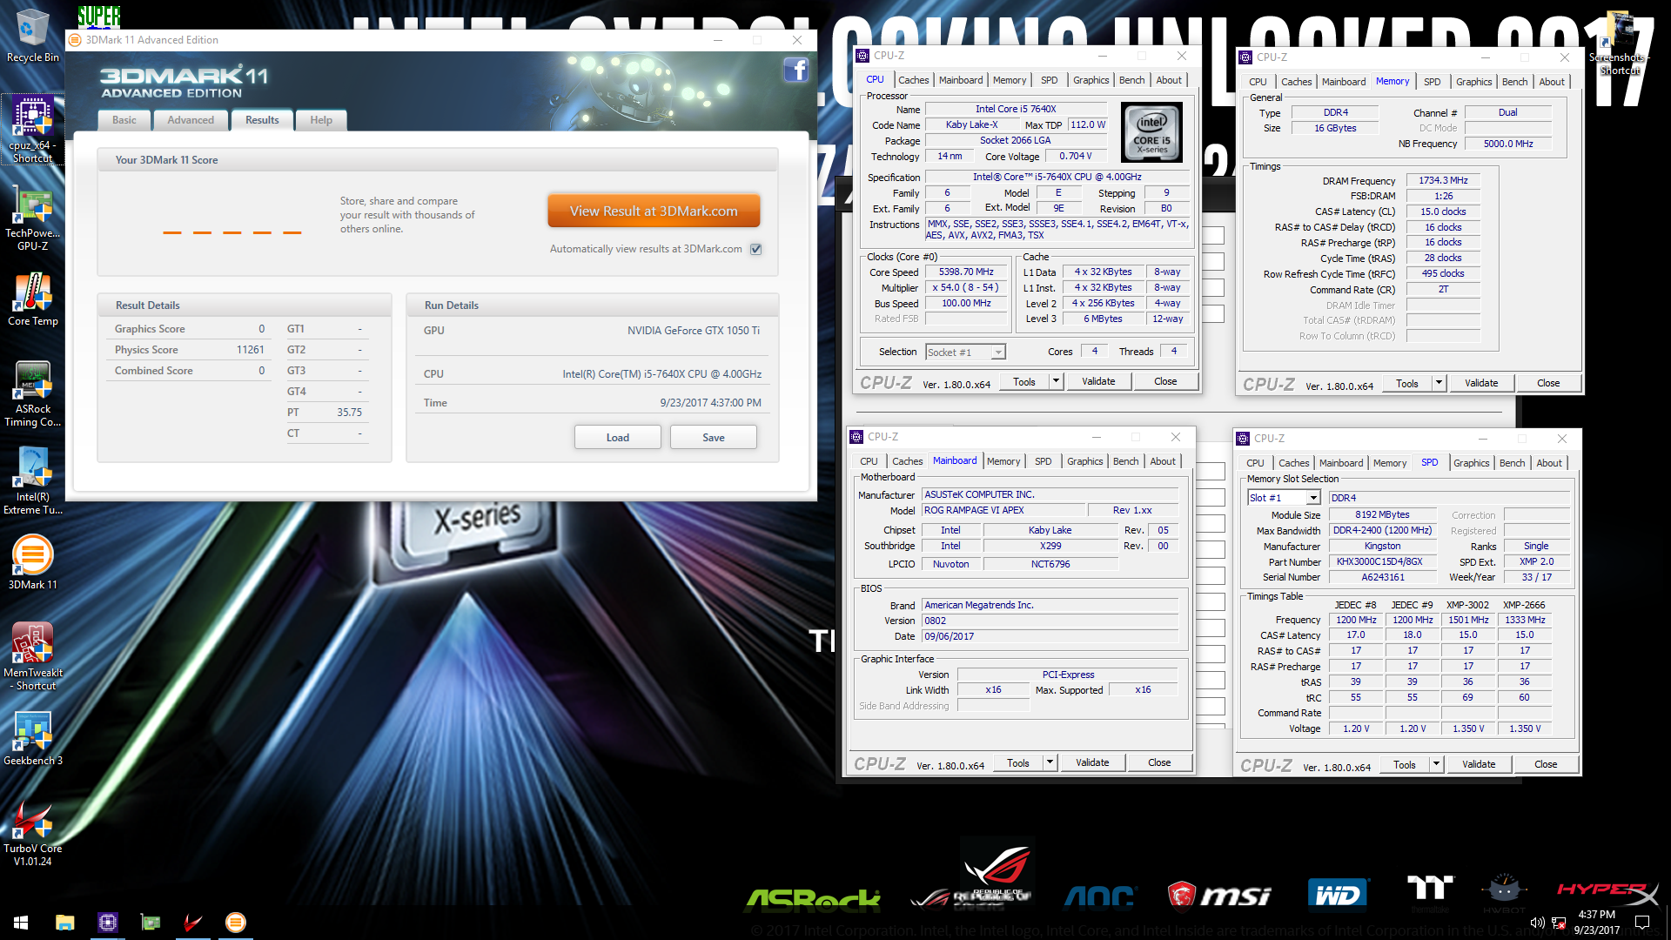The height and width of the screenshot is (940, 1671).
Task: Launch TechPowerUp GPU-Z desktop icon
Action: click(32, 218)
